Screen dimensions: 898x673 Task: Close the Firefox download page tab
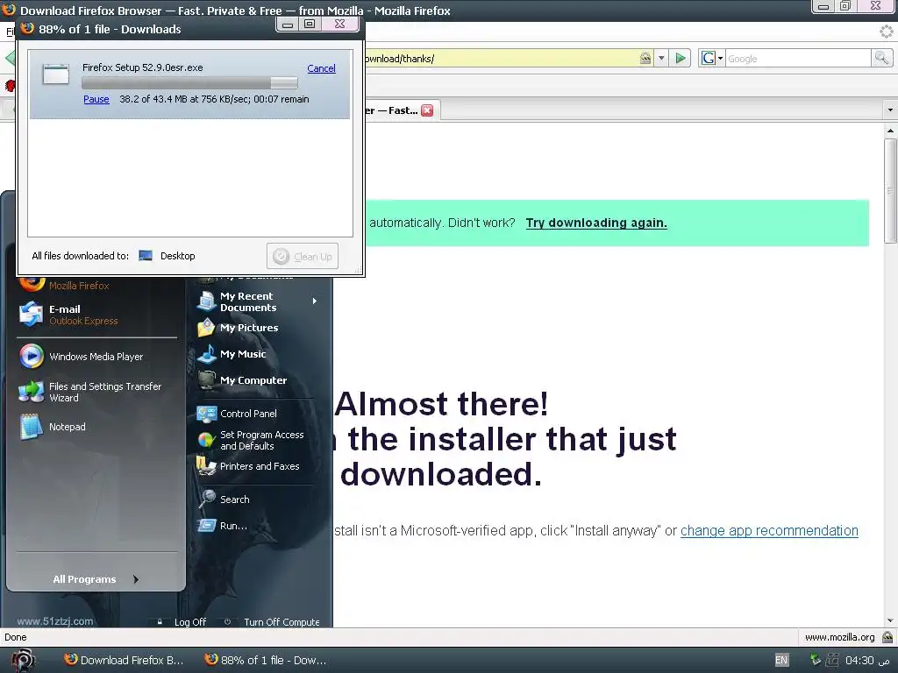click(427, 110)
